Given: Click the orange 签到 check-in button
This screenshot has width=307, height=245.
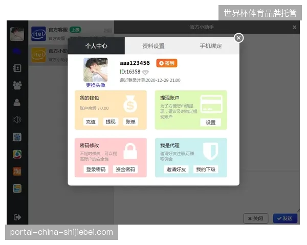Looking at the screenshot, I should 167,63.
